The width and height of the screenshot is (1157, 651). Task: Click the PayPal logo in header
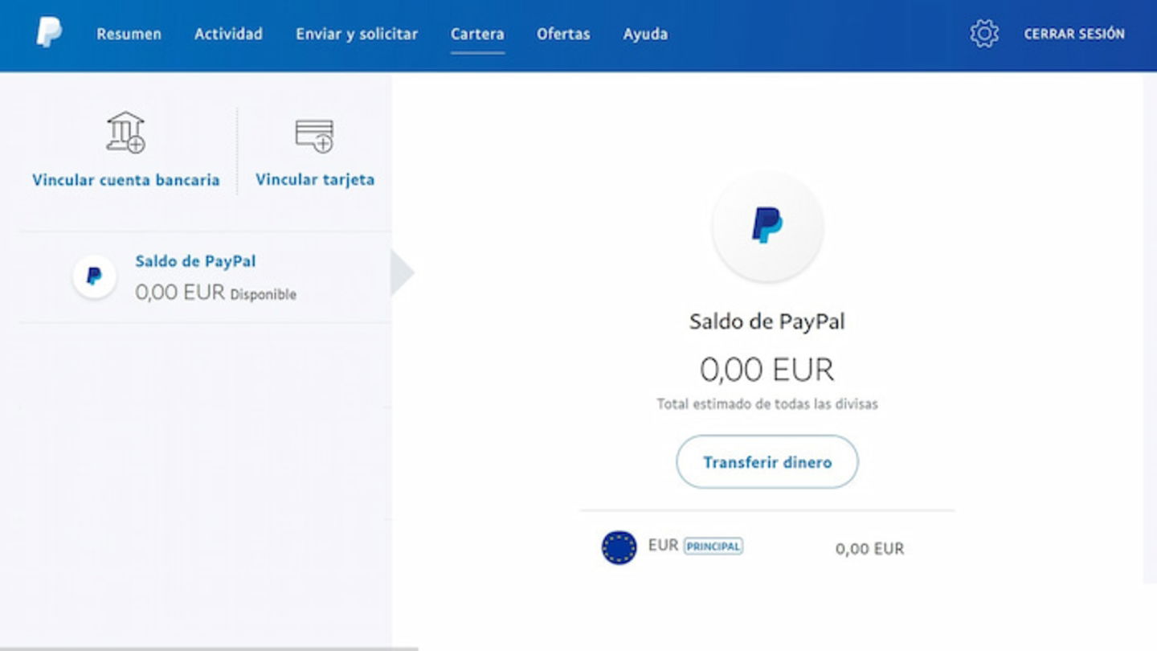coord(49,34)
